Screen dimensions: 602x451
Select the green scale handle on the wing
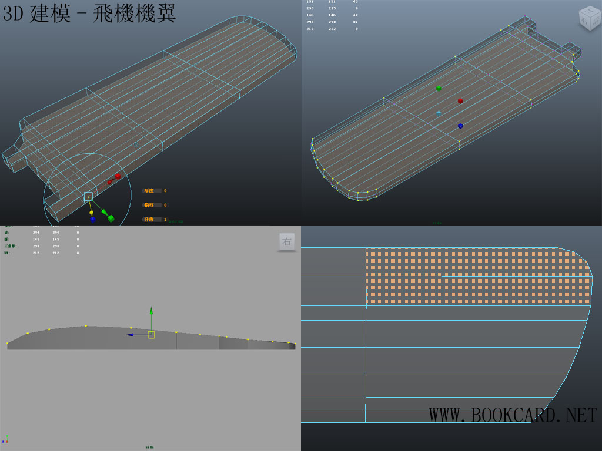click(439, 88)
